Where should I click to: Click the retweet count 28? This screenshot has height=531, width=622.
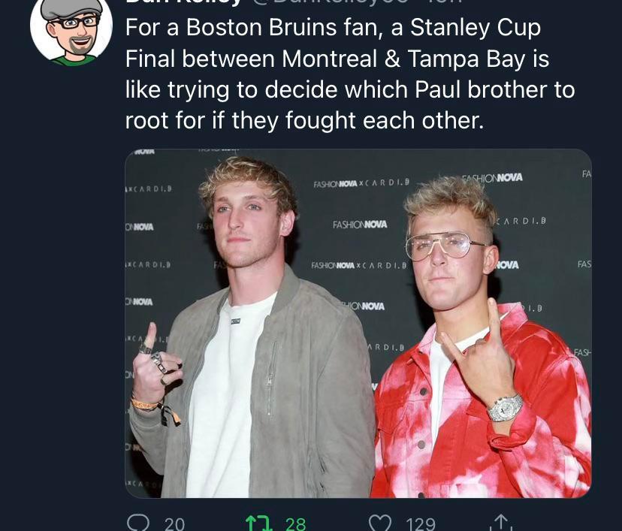(296, 523)
